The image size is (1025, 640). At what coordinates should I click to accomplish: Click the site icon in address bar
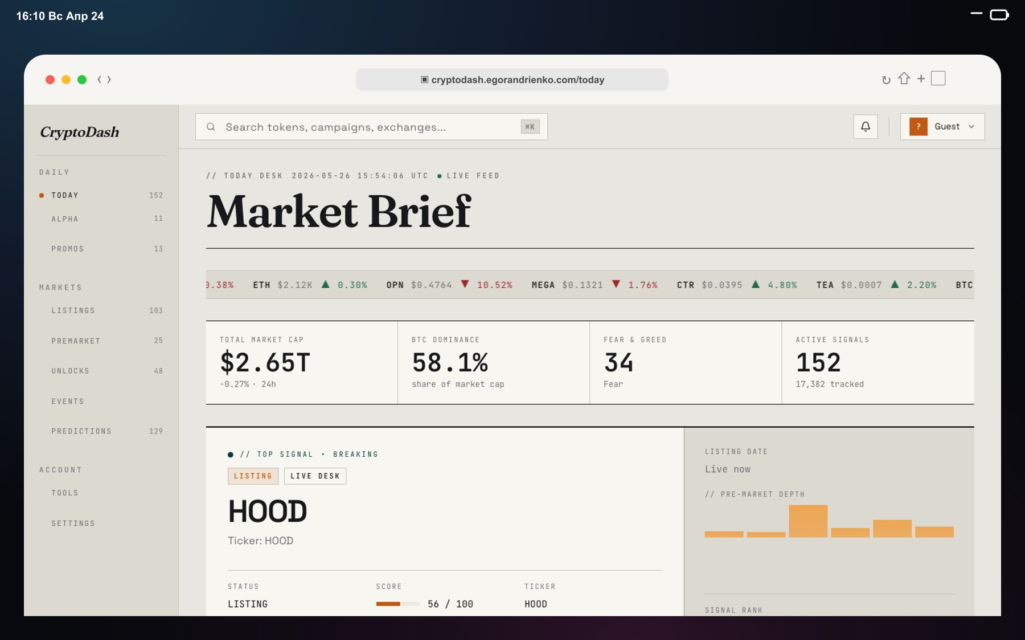(424, 80)
